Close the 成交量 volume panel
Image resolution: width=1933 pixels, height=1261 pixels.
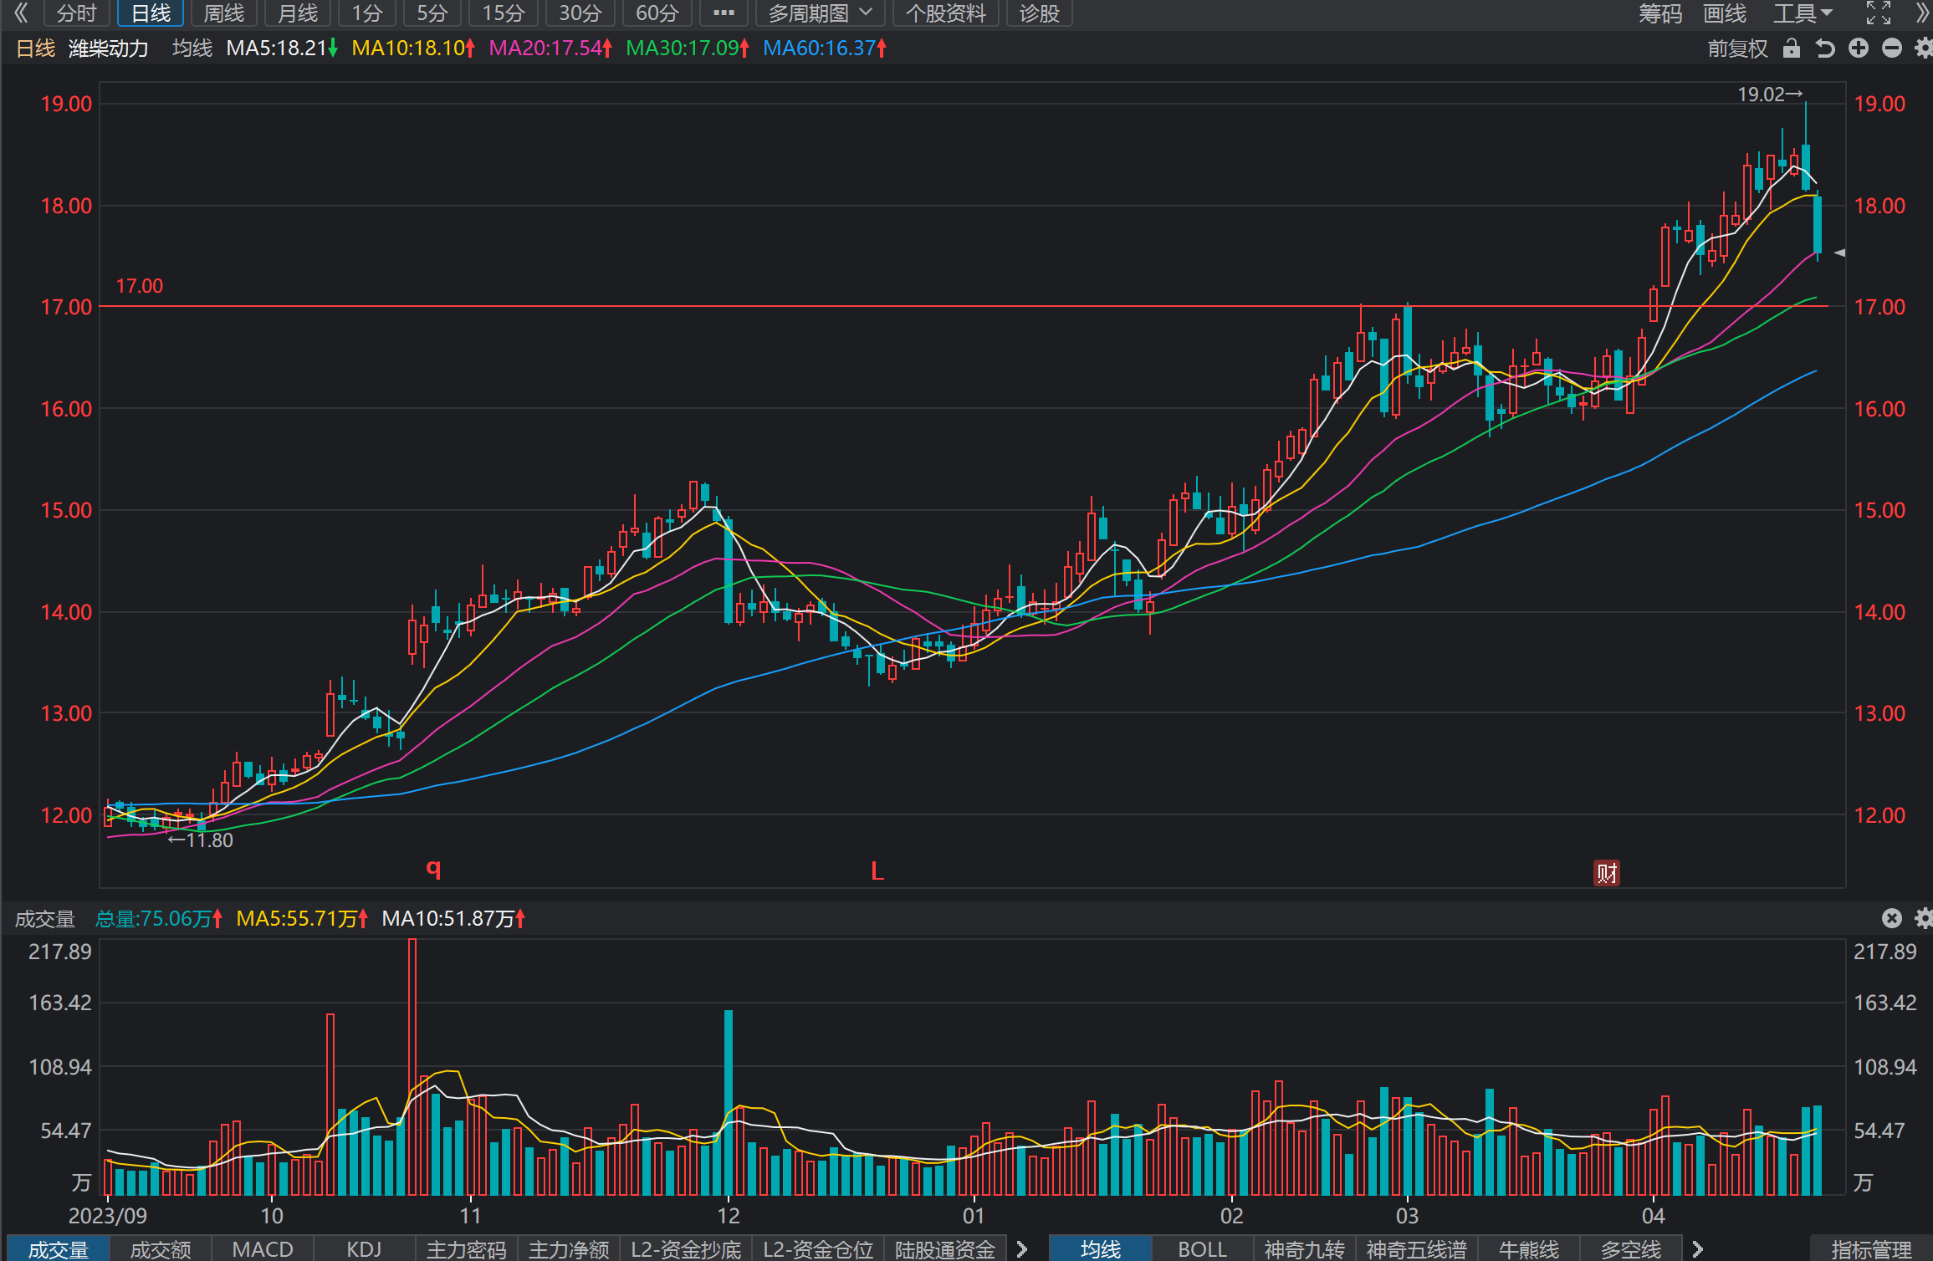tap(1892, 918)
